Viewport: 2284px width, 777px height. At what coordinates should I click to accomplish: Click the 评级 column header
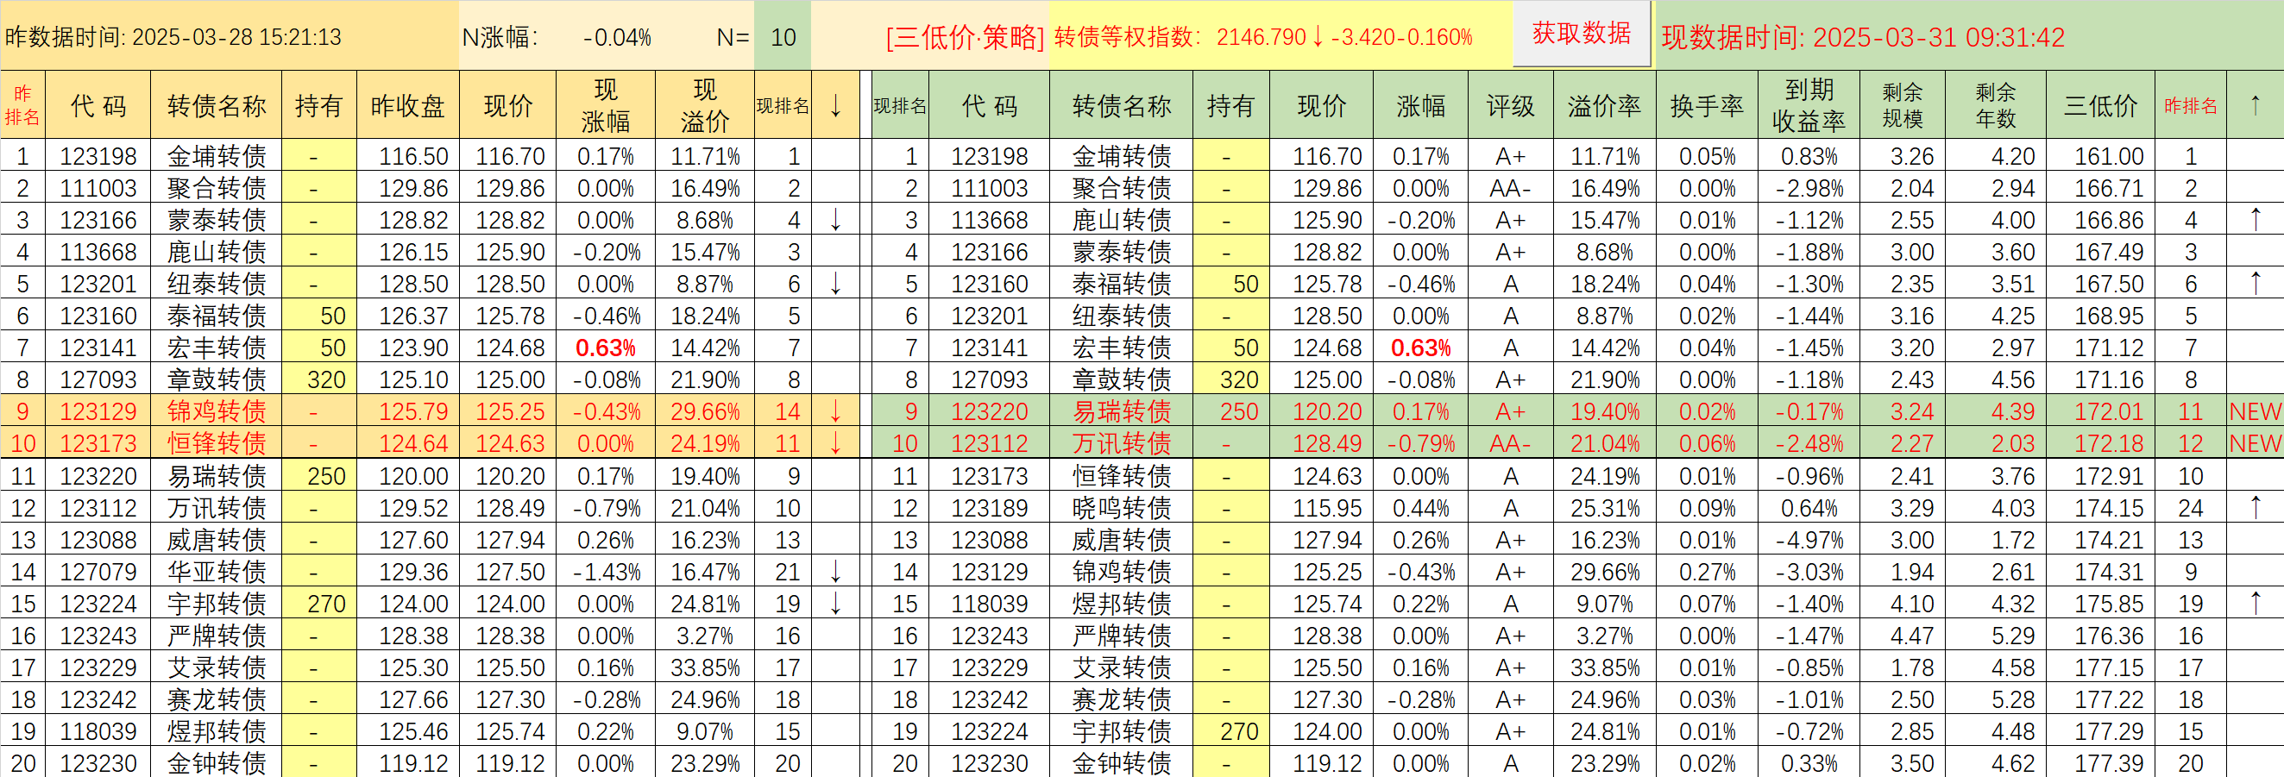(1510, 104)
